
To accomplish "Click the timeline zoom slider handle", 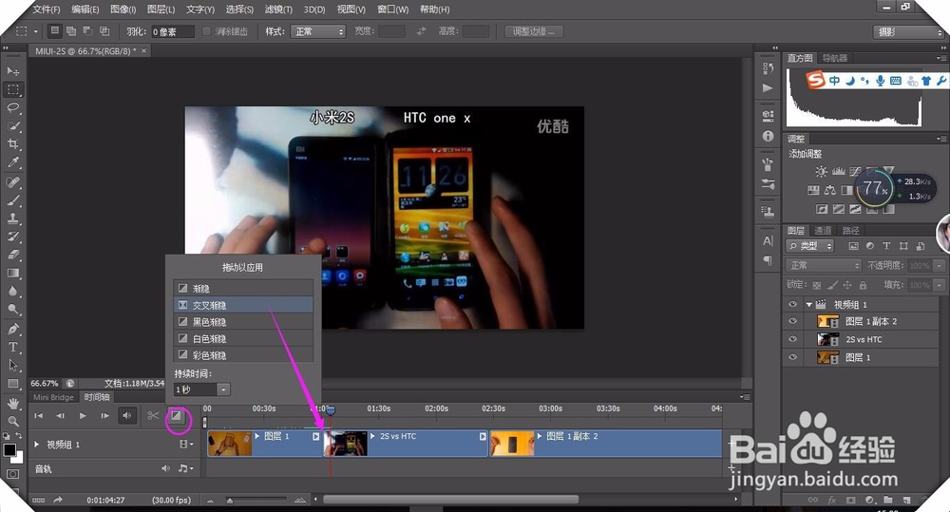I will coord(230,501).
